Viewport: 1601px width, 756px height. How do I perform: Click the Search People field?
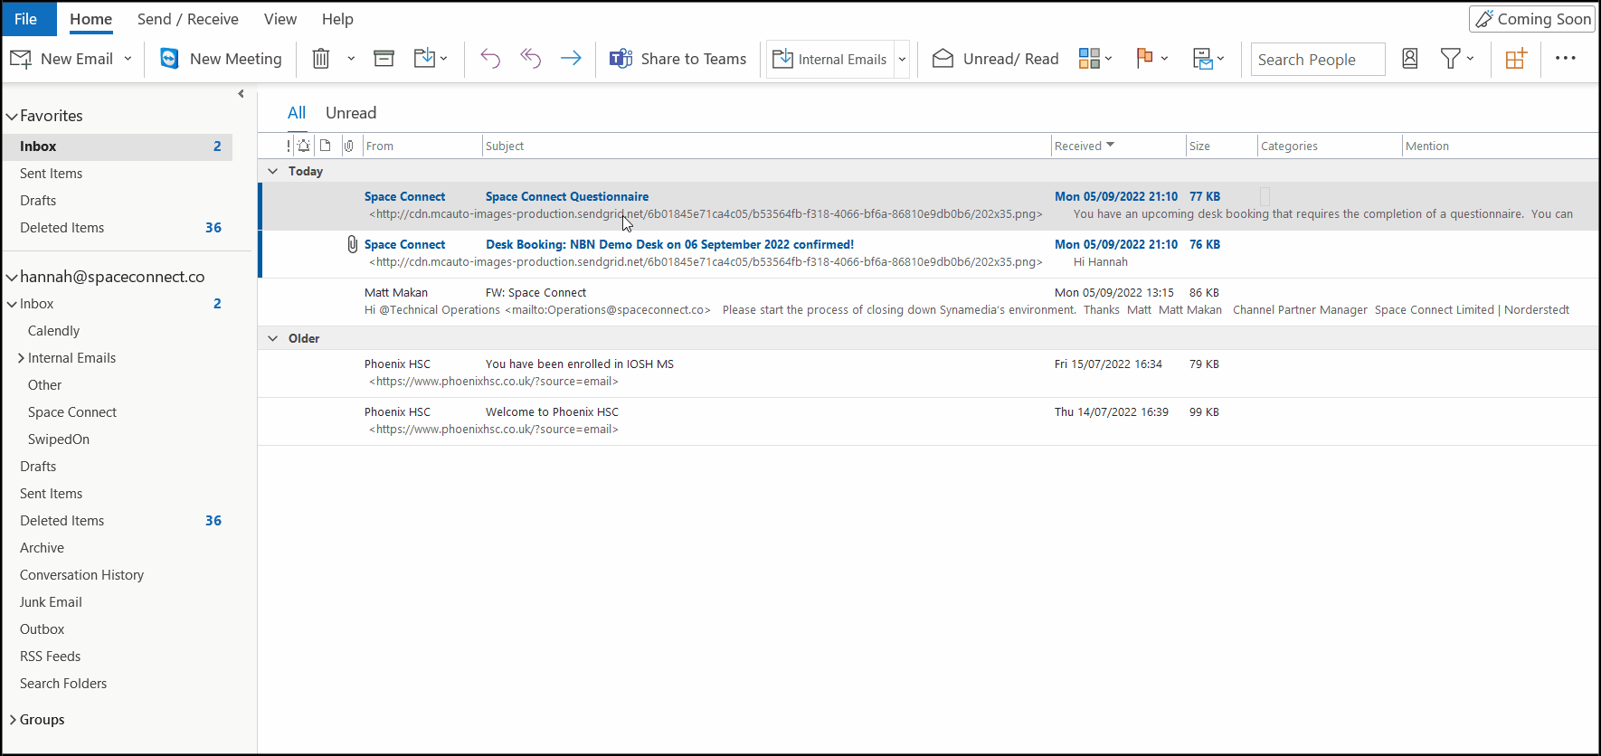(1318, 60)
